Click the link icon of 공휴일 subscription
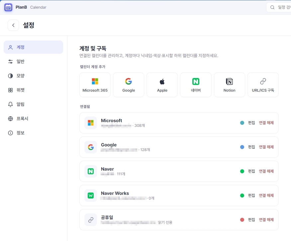The height and width of the screenshot is (241, 291). point(91,220)
